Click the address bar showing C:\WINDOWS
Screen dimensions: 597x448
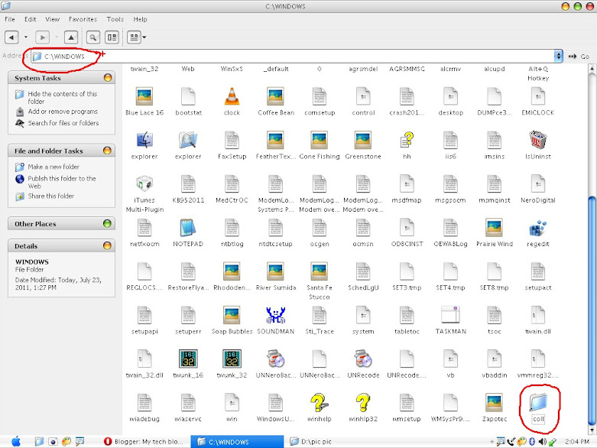(x=293, y=57)
